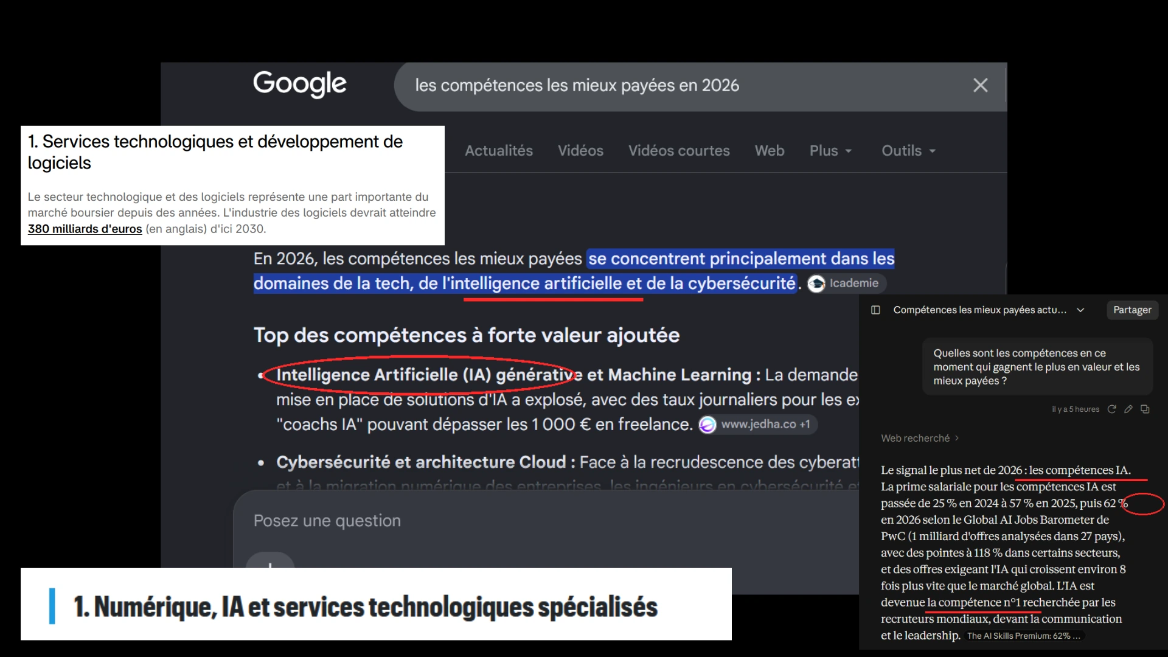Click heading Services technologiques et développement de logiciels
The image size is (1168, 657).
pyautogui.click(x=215, y=152)
